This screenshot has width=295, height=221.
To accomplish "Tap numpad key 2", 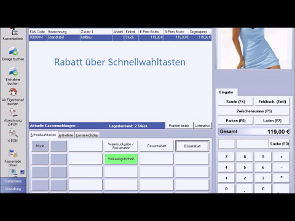I will (x=245, y=178).
